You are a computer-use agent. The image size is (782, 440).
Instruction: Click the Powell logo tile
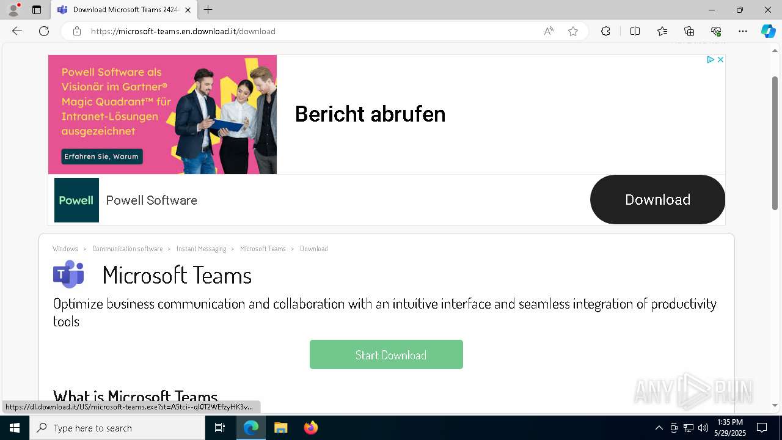76,200
